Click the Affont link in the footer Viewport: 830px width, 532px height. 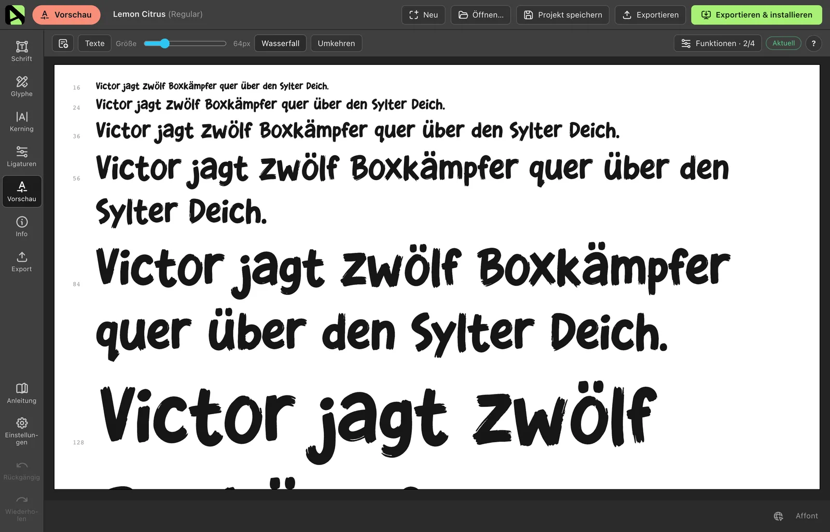pyautogui.click(x=807, y=516)
